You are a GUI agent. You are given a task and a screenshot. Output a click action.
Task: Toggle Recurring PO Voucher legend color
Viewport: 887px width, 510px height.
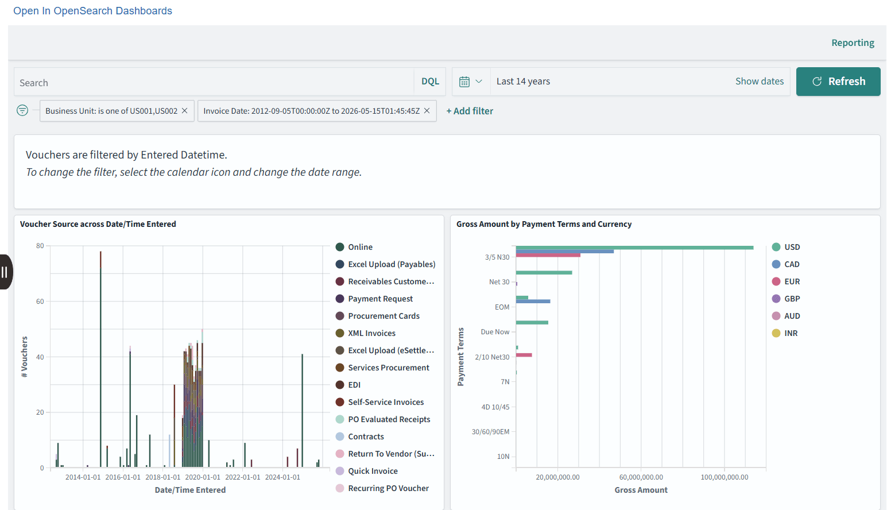pos(340,488)
